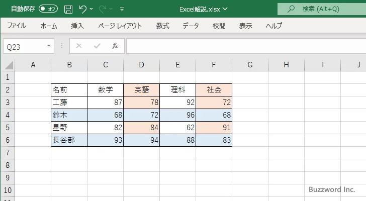The height and width of the screenshot is (201, 366).
Task: Select row 2 header
Action: pyautogui.click(x=8, y=90)
